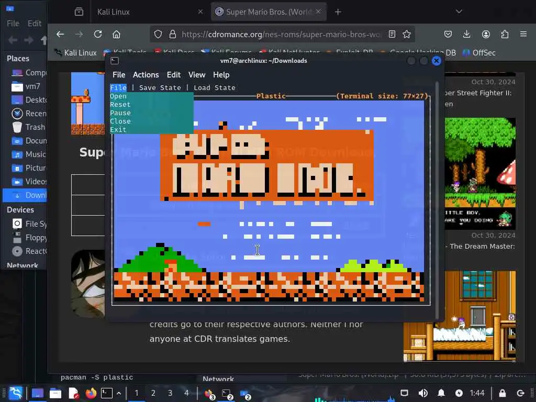Open the Kali dragon applications menu
This screenshot has width=536, height=402.
coord(15,393)
